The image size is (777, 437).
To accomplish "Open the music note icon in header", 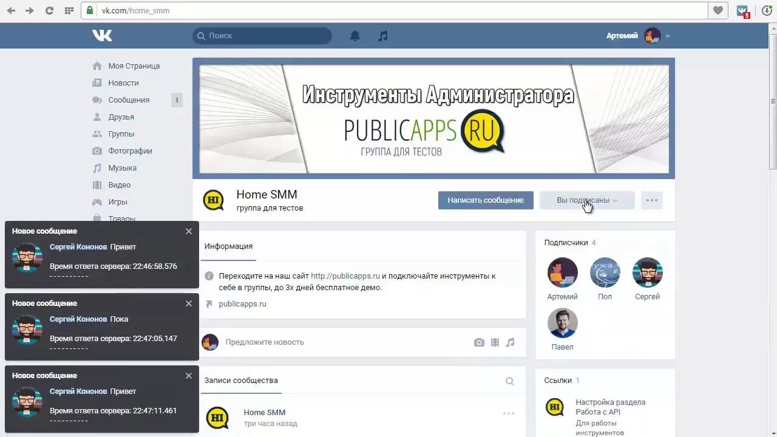I will pyautogui.click(x=382, y=36).
